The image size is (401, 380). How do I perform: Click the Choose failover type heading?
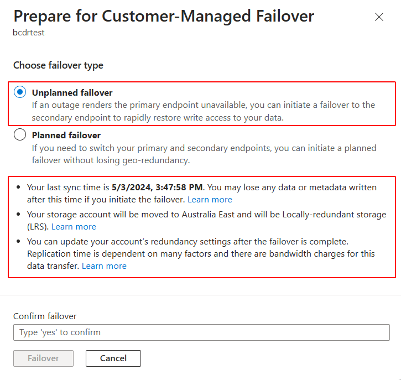click(58, 65)
